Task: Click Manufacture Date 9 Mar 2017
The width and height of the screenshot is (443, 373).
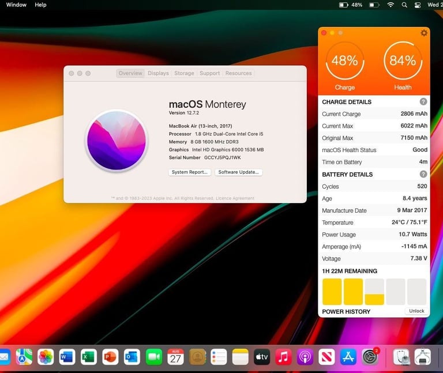Action: 412,210
